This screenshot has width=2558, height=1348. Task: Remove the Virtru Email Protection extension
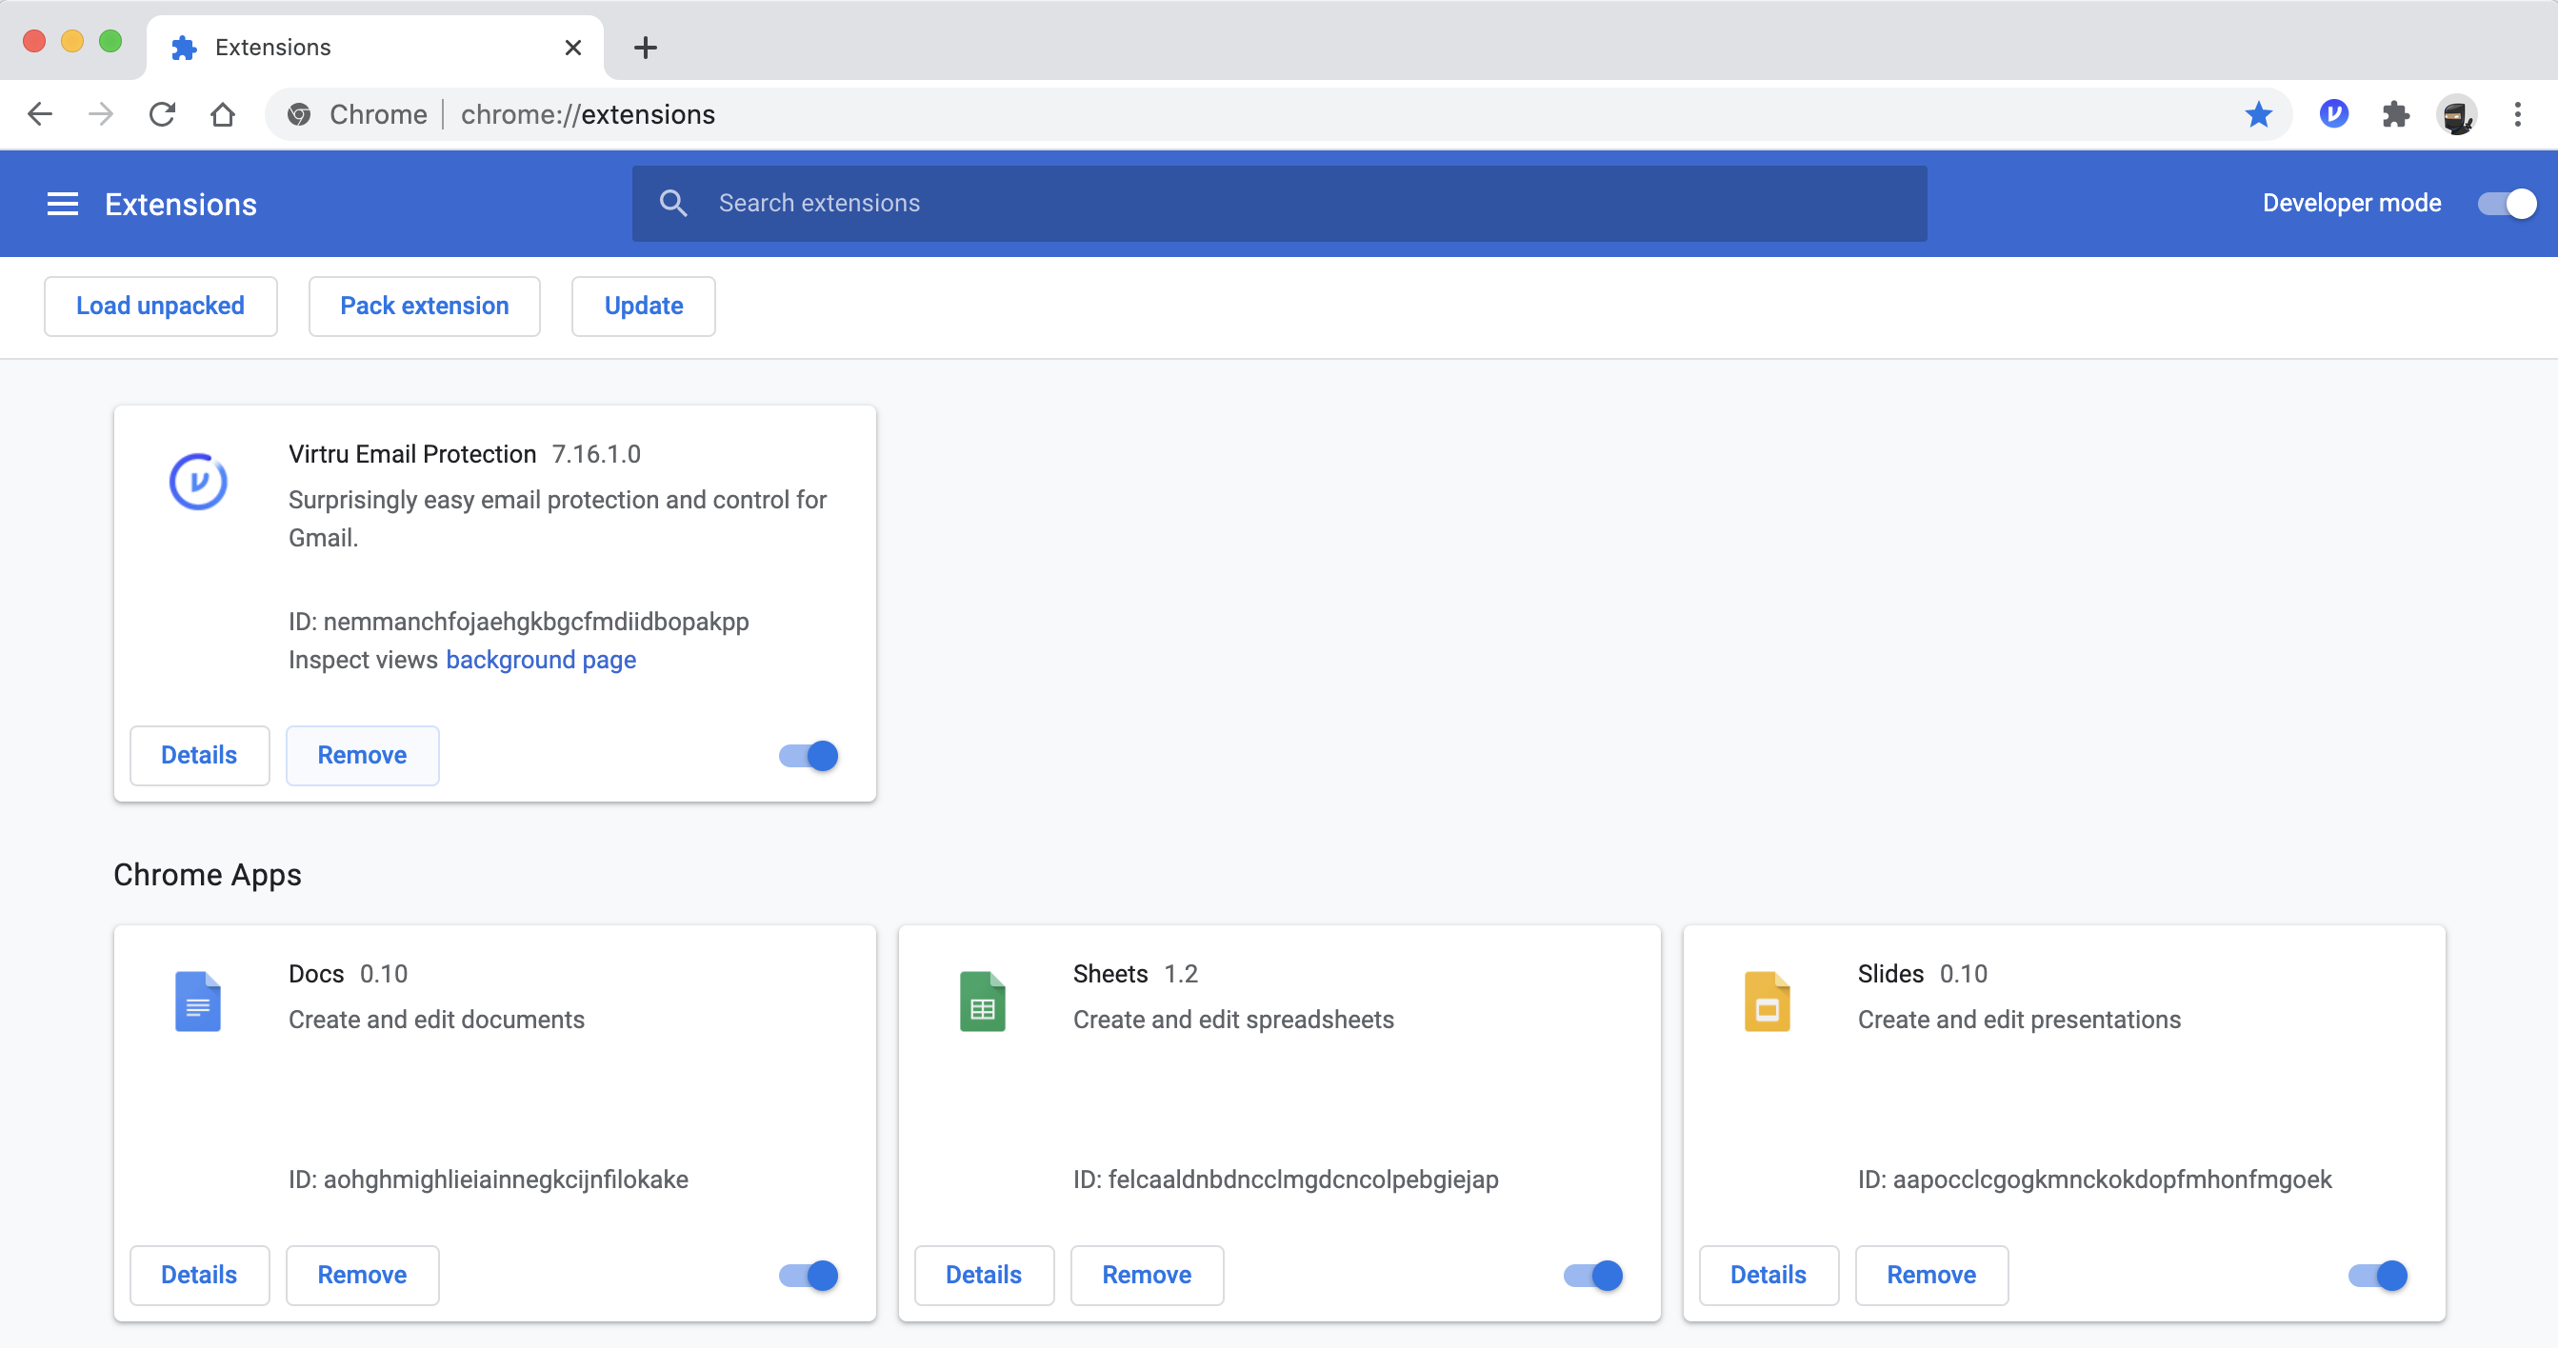(x=363, y=754)
